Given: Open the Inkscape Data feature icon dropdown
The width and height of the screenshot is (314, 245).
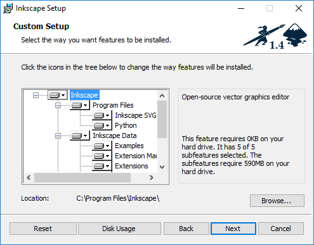Looking at the screenshot, I should click(x=80, y=135).
